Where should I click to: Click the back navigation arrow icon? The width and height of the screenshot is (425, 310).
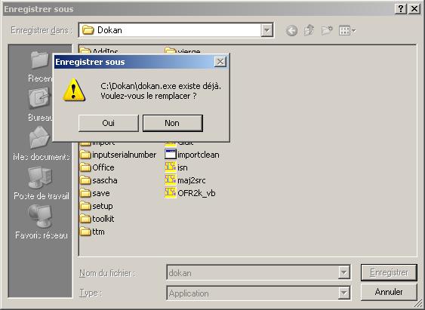click(x=291, y=31)
